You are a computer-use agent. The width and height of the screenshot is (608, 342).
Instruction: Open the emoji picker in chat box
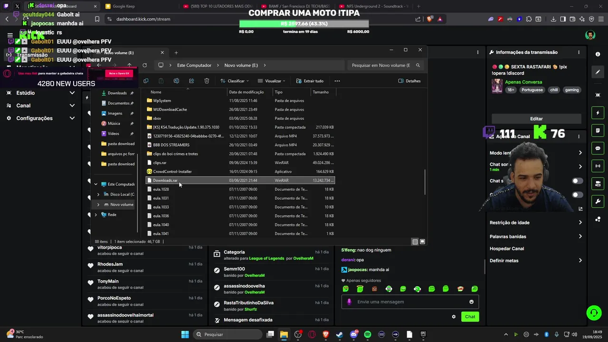coord(471,302)
